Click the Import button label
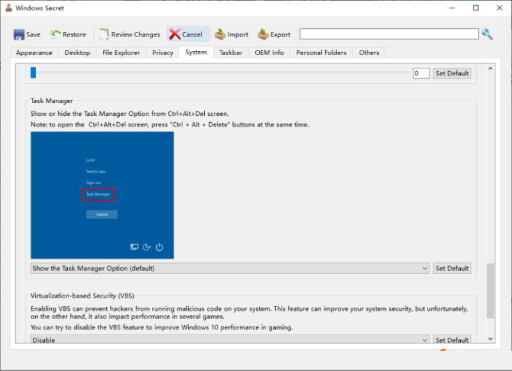512x371 pixels. pyautogui.click(x=237, y=35)
